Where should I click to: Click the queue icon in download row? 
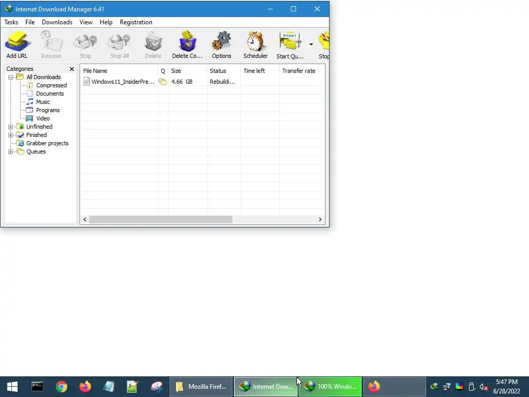(163, 82)
